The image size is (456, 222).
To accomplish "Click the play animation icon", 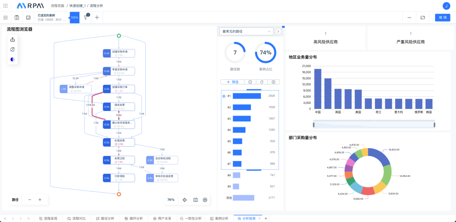I will click(x=205, y=200).
